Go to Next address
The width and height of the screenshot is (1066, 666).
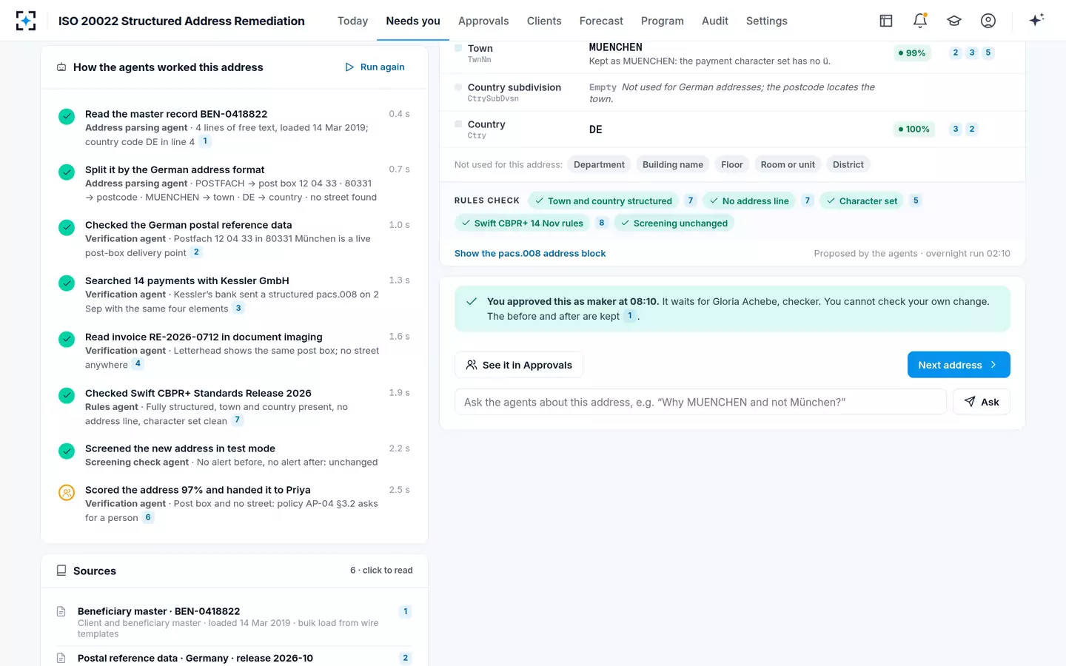(x=959, y=365)
